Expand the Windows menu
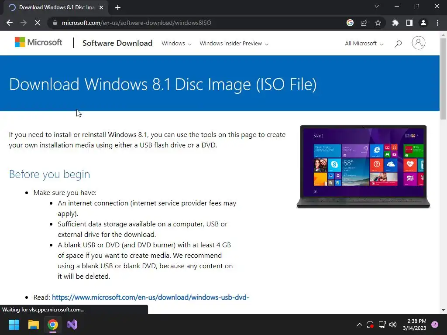Screen dimensions: 447x335 pyautogui.click(x=176, y=44)
